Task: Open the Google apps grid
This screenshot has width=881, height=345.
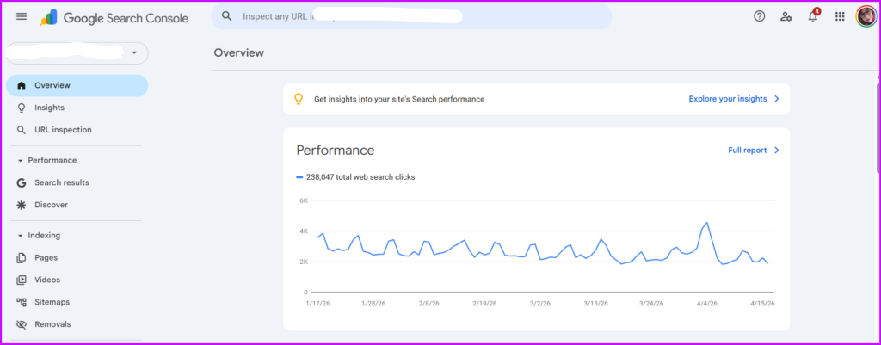Action: point(840,16)
